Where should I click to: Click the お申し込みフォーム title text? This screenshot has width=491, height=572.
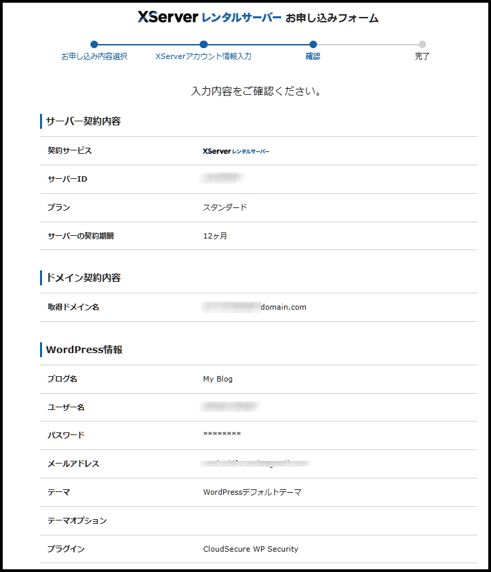point(332,18)
